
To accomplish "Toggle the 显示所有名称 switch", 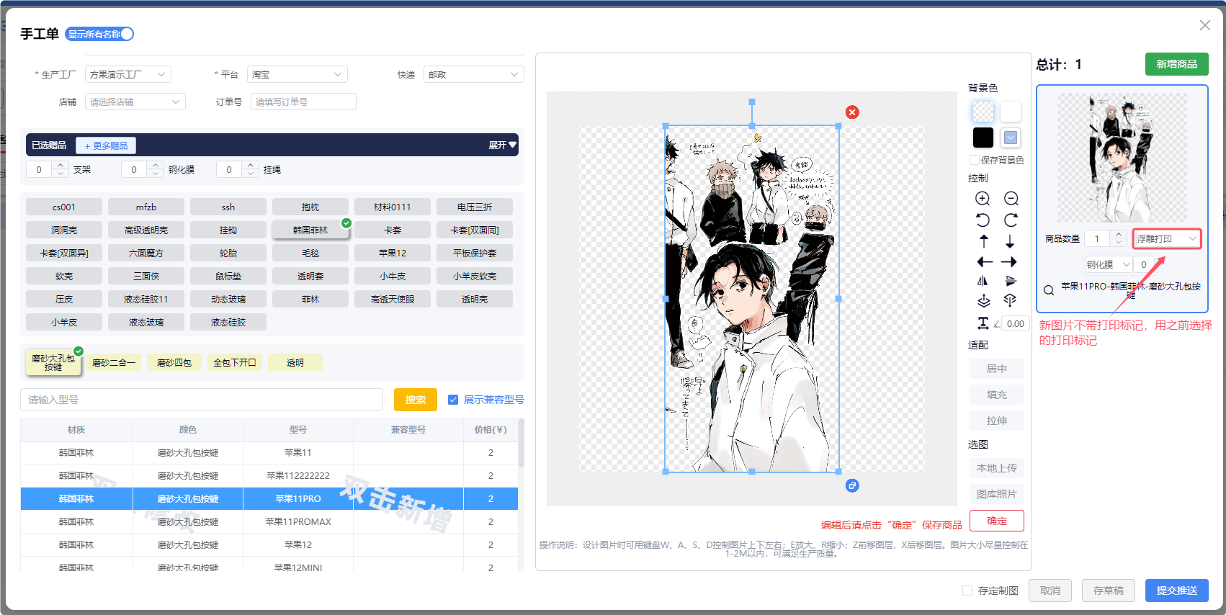I will click(99, 34).
